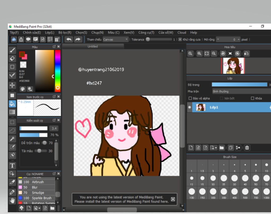Open the Lớp(L) menu
This screenshot has width=271, height=214.
point(49,33)
